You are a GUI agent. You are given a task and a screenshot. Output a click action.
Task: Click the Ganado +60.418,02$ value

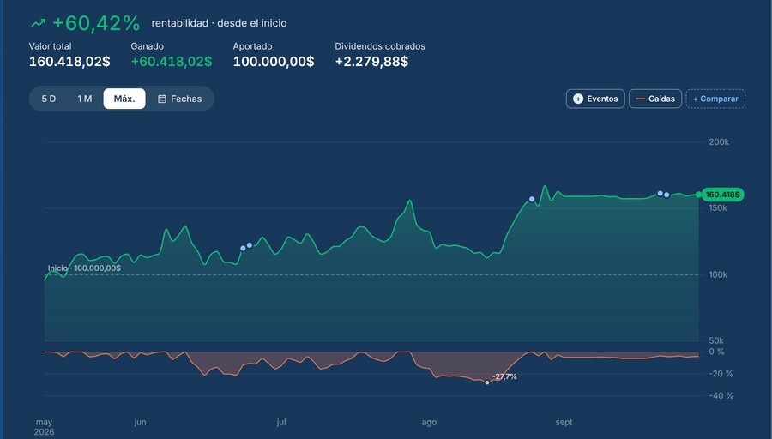coord(172,62)
